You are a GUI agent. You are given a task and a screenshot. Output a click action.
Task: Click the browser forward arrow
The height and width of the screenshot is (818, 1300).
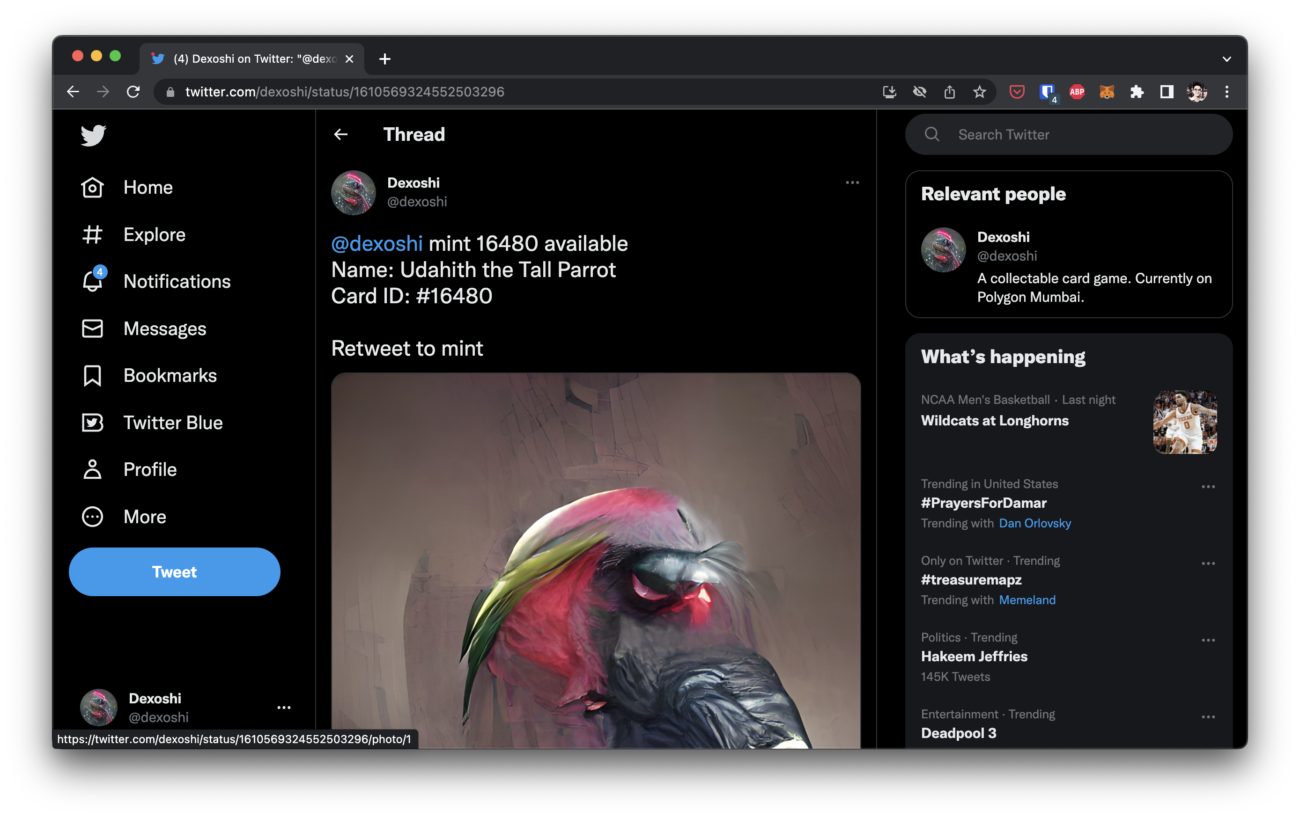[103, 92]
